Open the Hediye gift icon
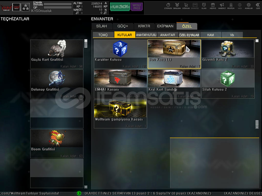This screenshot has height=196, width=262. pyautogui.click(x=213, y=6)
